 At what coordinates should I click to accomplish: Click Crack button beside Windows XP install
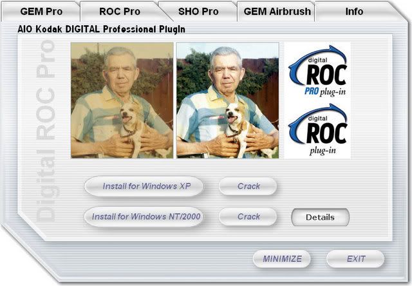pos(248,186)
